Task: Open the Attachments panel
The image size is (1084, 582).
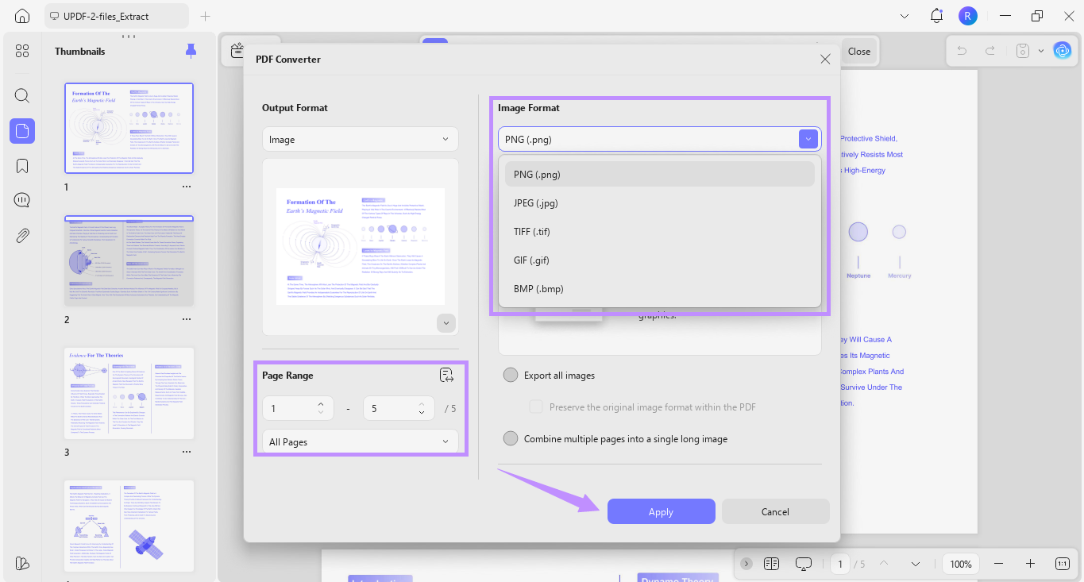Action: coord(21,235)
